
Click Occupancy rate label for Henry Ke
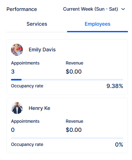coord(27,144)
